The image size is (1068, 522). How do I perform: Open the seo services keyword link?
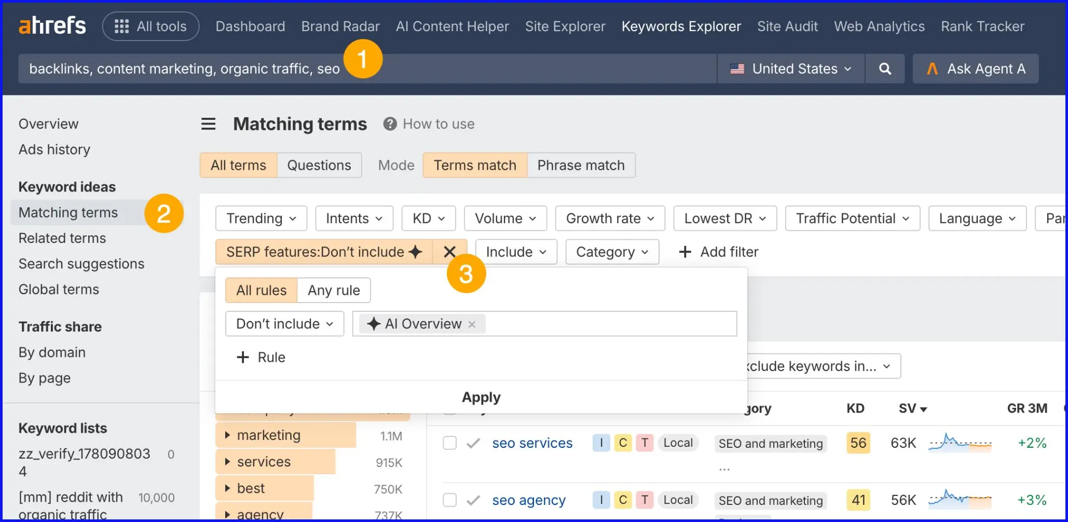click(x=532, y=443)
